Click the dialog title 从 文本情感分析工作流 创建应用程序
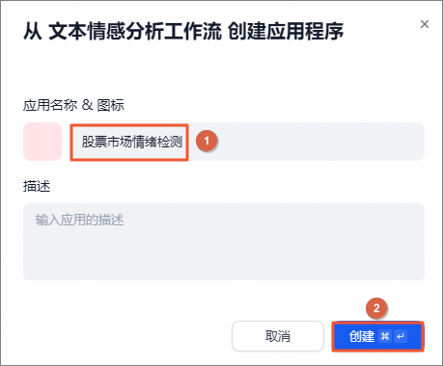The height and width of the screenshot is (366, 443). [183, 31]
